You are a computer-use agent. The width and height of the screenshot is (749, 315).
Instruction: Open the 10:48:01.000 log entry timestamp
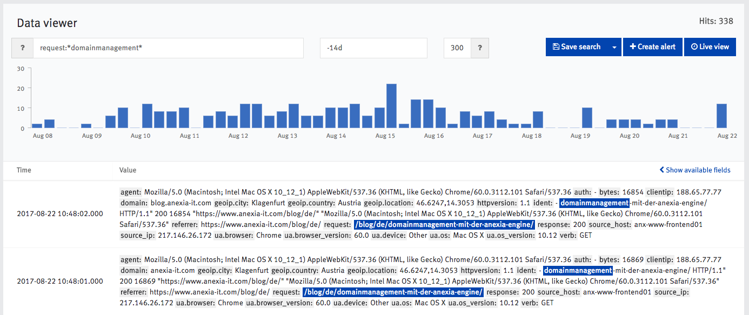[x=59, y=281]
